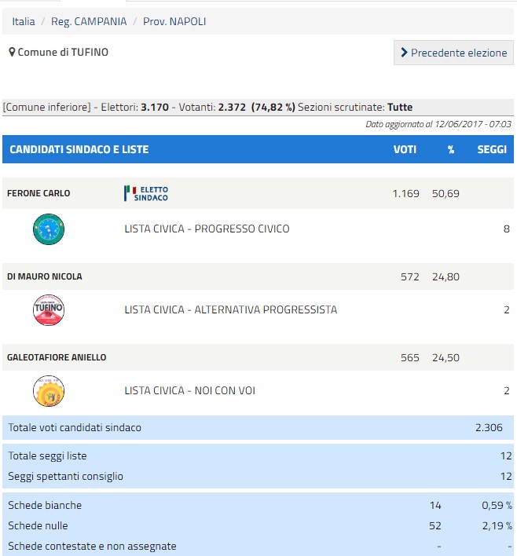Screen dimensions: 517x556
Task: Click the 24,50 percentage value
Action: (x=445, y=357)
